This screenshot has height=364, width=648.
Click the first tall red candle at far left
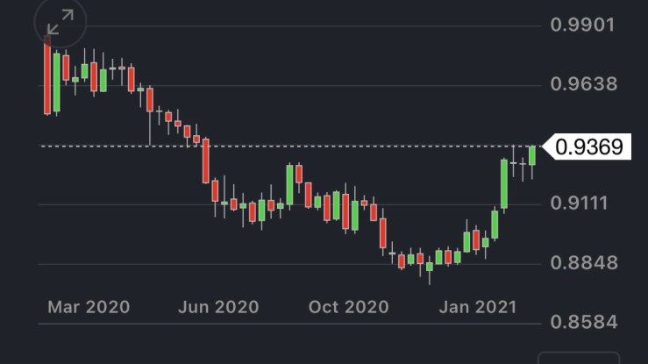point(47,77)
